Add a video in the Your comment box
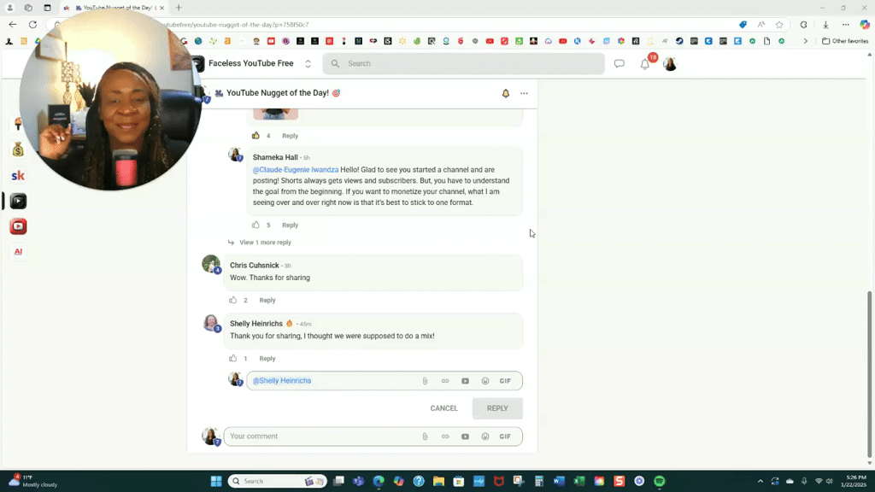 point(465,436)
